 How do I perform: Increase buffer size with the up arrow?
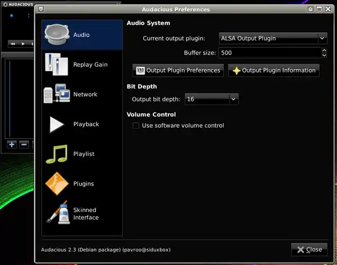pos(324,50)
